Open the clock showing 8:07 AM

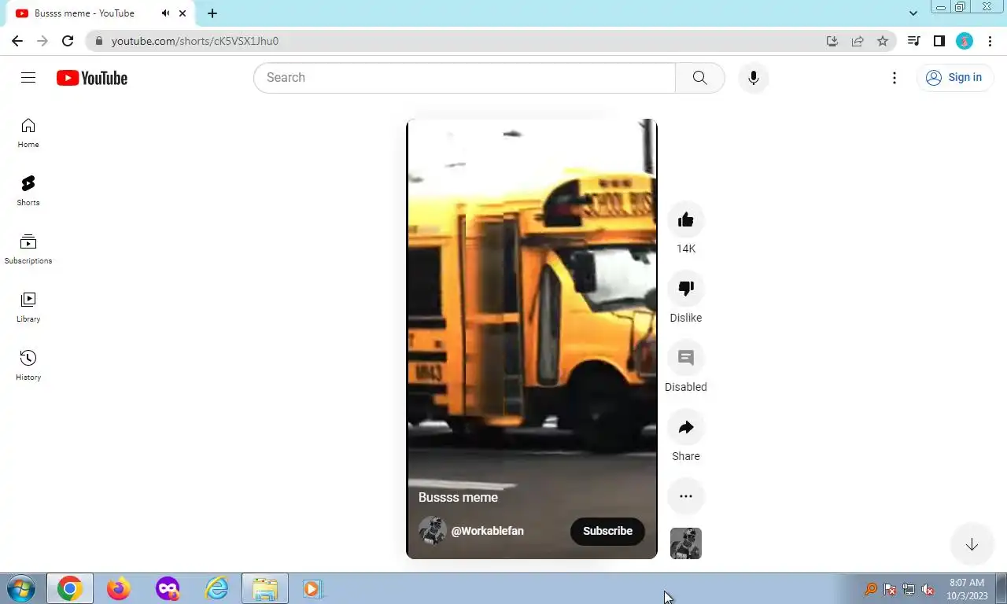(x=967, y=589)
